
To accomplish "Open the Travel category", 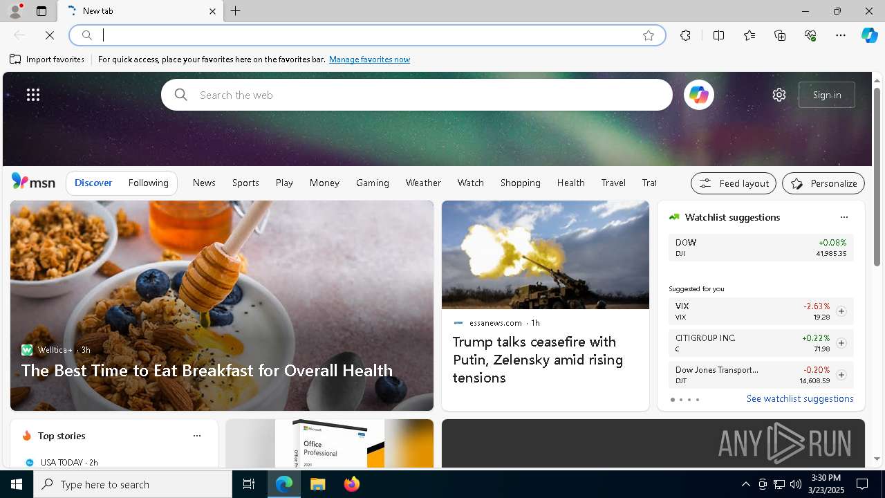I will 613,183.
